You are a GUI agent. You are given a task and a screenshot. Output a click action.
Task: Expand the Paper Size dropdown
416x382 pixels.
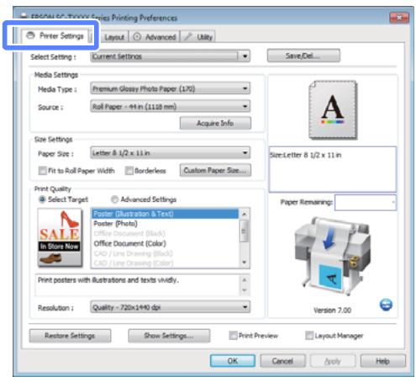click(x=170, y=153)
